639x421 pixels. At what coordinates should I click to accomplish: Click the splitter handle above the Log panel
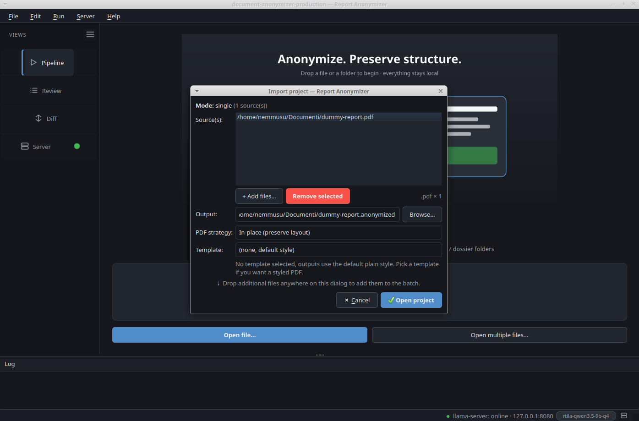[320, 355]
